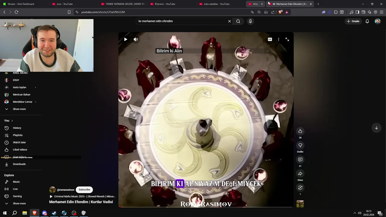
Task: Open Brave Wallet icon
Action: 363,12
